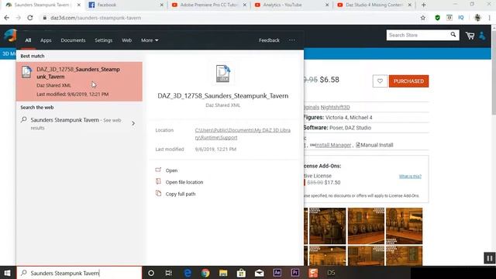Viewport: 496px width, 279px height.
Task: Open File Explorer from the taskbar
Action: 223,273
